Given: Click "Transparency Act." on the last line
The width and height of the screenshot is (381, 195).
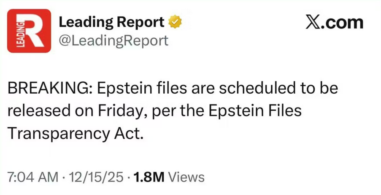Looking at the screenshot, I should point(76,134).
